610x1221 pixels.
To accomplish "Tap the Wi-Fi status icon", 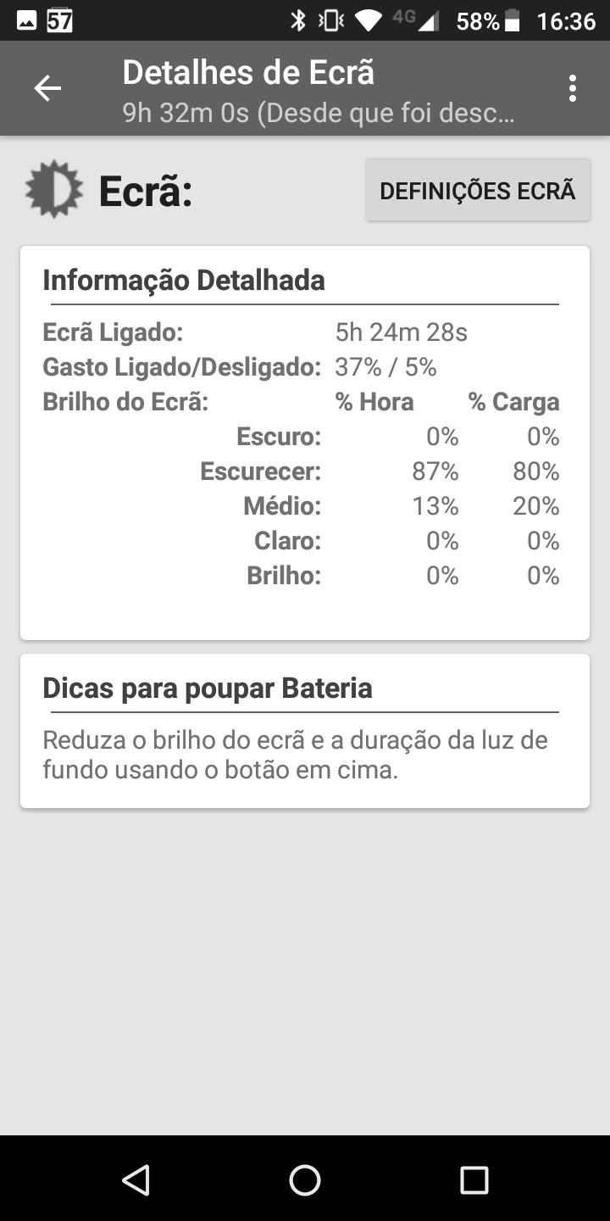I will pyautogui.click(x=369, y=20).
